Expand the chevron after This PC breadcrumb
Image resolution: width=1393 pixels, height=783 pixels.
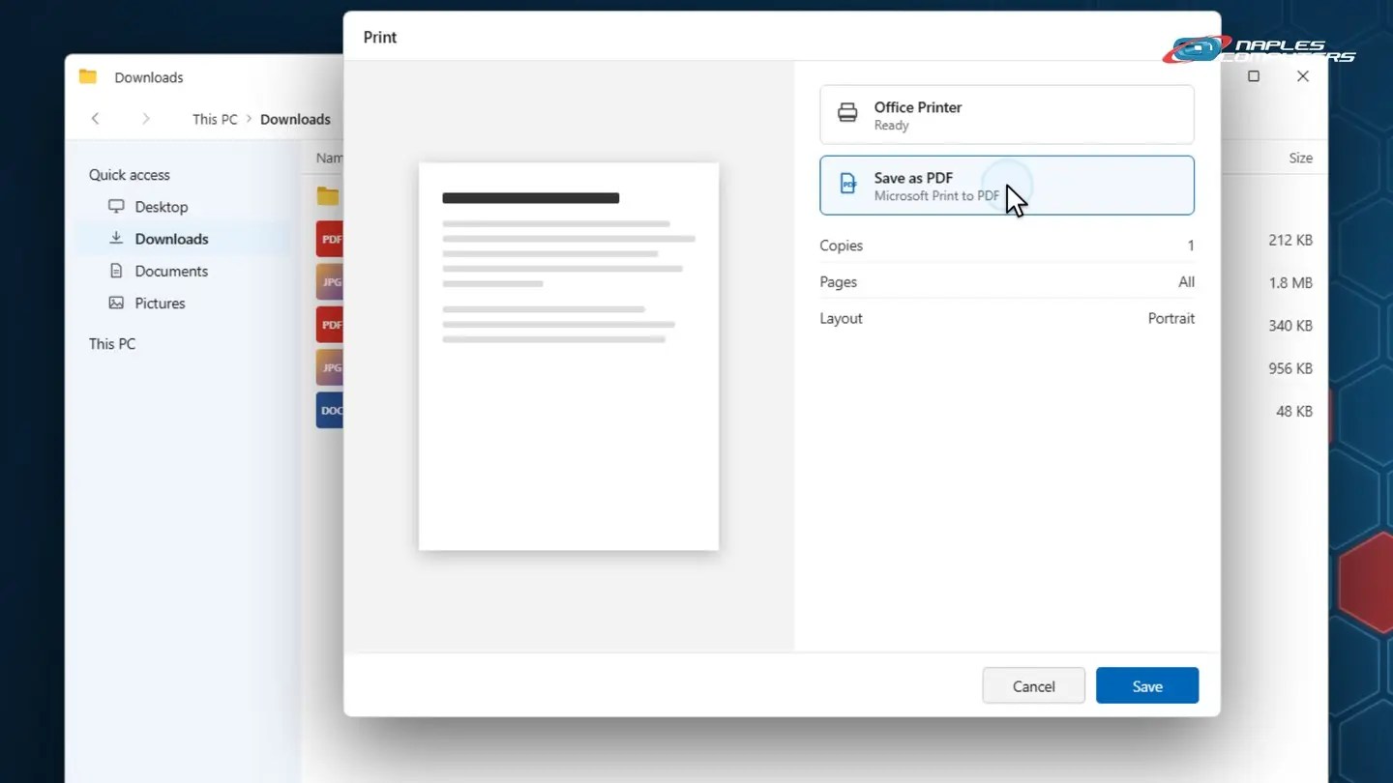[x=249, y=119]
